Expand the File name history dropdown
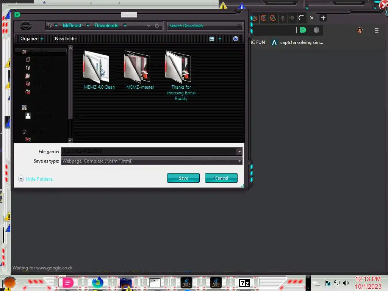 239,152
